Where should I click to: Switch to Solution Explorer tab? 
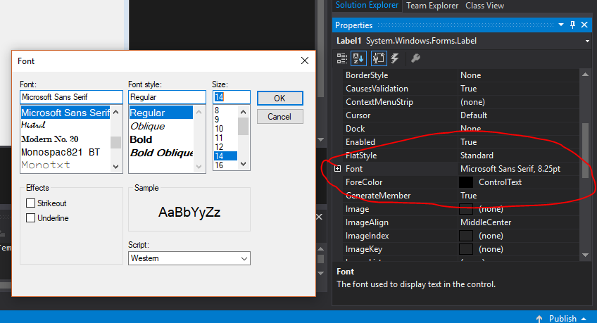[x=367, y=6]
